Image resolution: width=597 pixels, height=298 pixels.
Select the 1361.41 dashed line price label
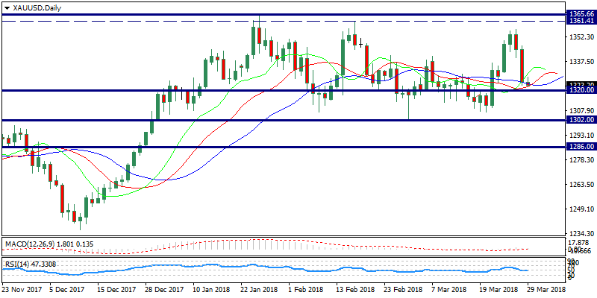coord(581,22)
